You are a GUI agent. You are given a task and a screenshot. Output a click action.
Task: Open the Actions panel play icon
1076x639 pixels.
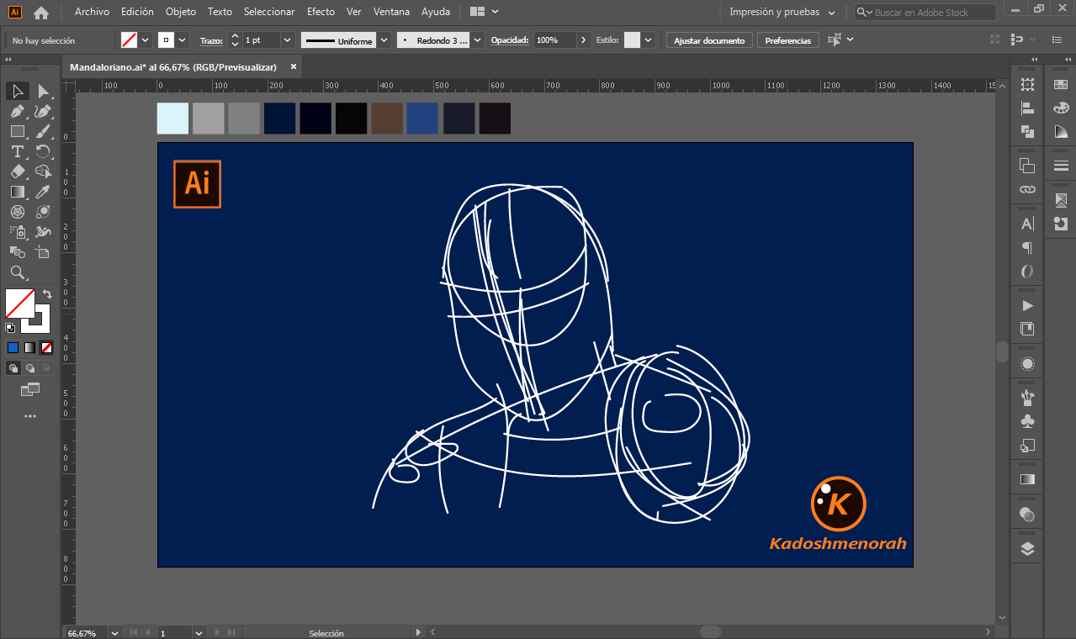coord(1027,305)
